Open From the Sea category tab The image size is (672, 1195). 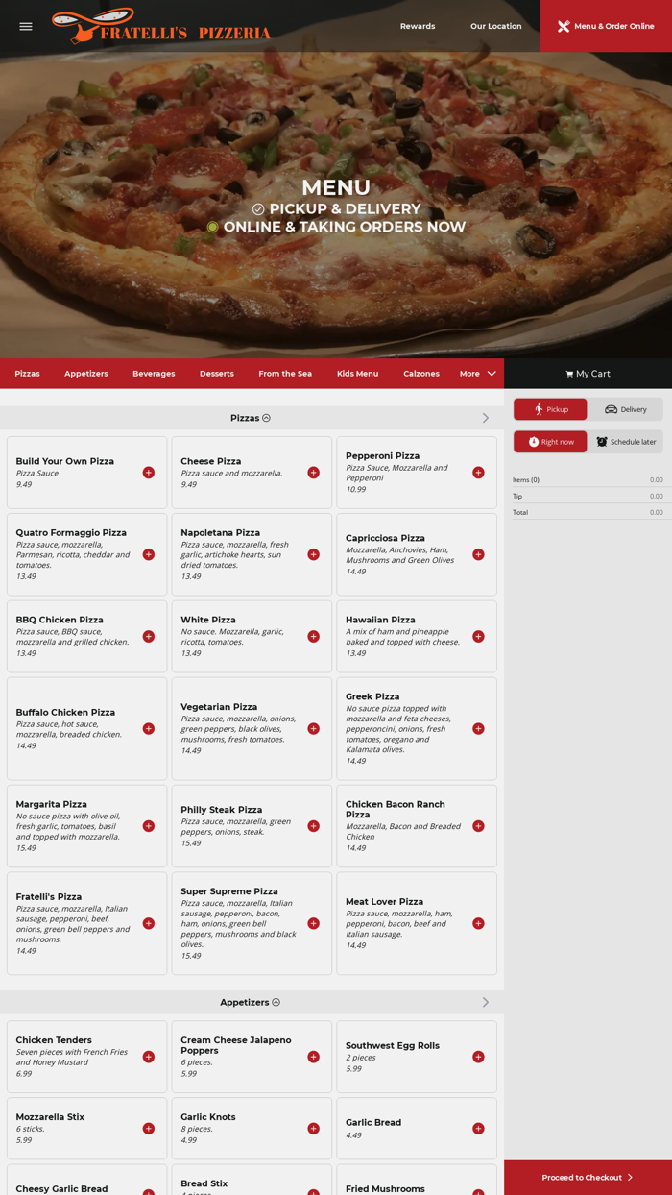[x=285, y=374]
